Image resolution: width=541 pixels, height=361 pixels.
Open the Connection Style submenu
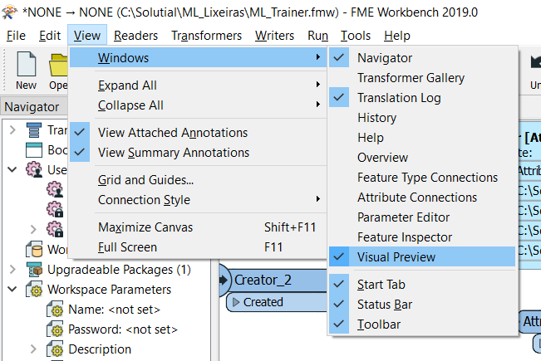pyautogui.click(x=198, y=199)
